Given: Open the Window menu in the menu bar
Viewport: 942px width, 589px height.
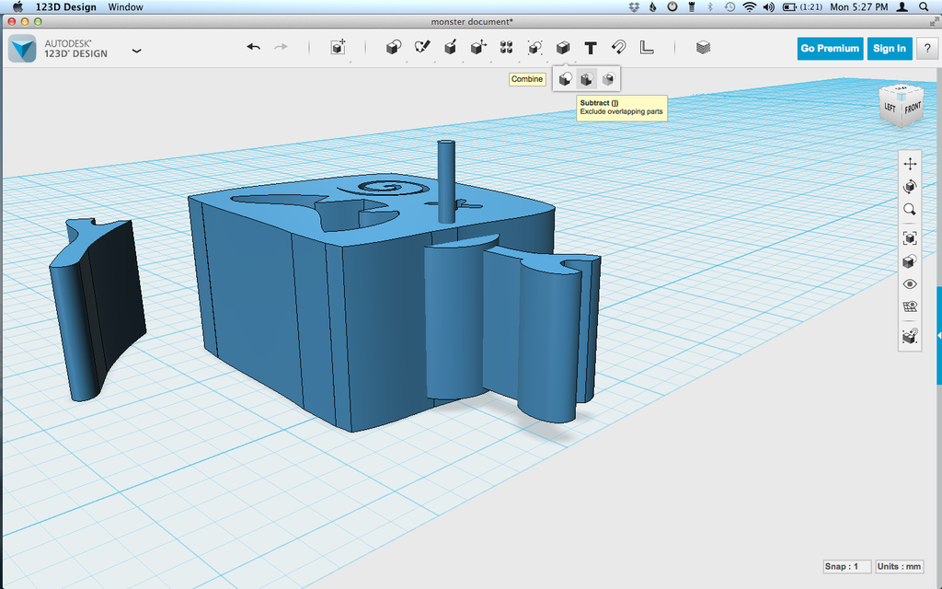Looking at the screenshot, I should (125, 7).
